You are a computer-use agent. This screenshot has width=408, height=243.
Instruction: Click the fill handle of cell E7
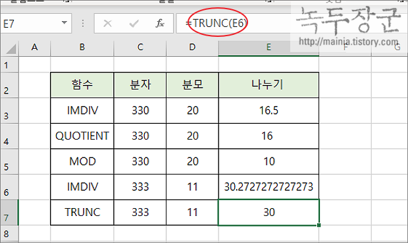319,225
